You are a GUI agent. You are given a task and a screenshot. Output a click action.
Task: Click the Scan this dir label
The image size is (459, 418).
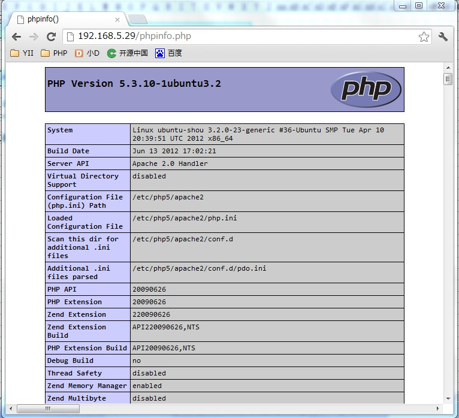(x=83, y=247)
